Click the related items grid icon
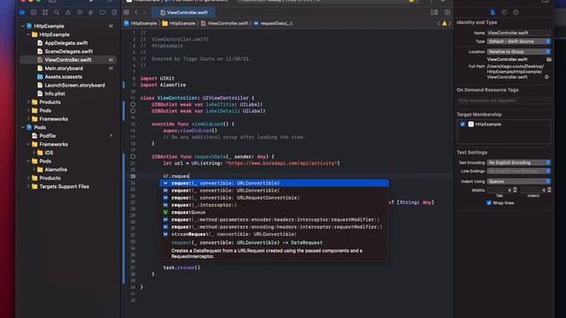 (126, 12)
